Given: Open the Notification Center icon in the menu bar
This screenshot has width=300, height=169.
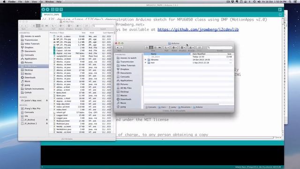Looking at the screenshot, I should 295,1.
